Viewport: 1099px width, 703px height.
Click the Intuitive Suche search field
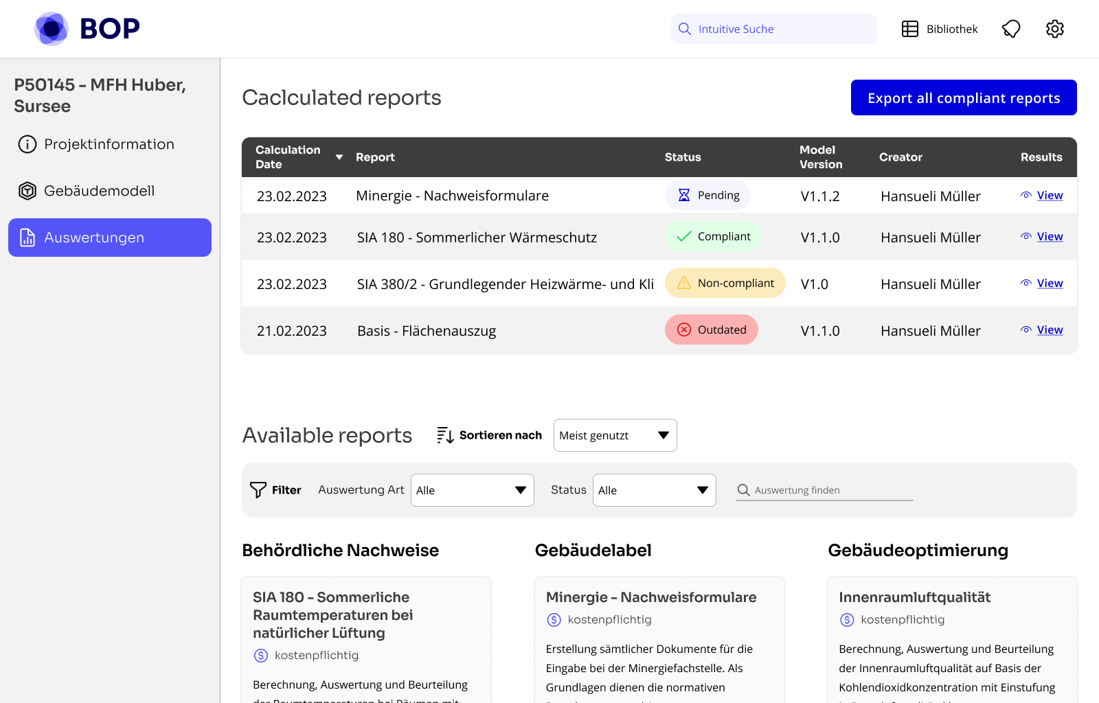(x=774, y=29)
